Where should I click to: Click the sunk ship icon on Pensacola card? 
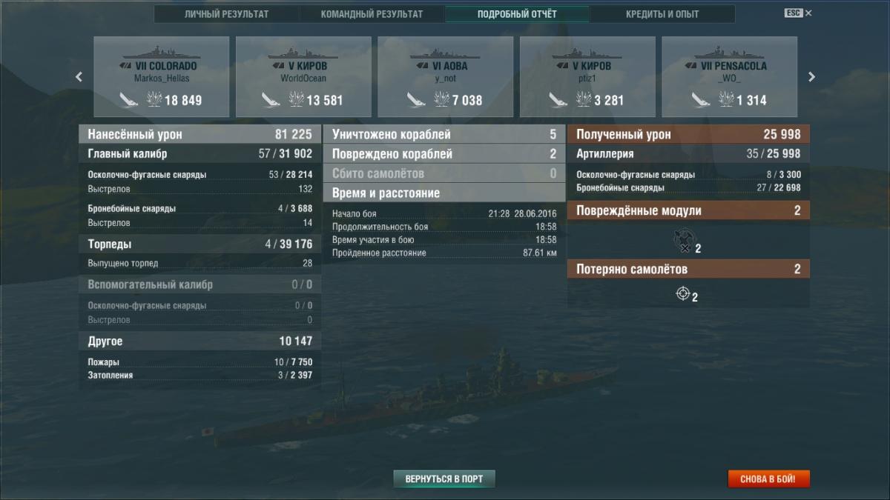coord(702,99)
